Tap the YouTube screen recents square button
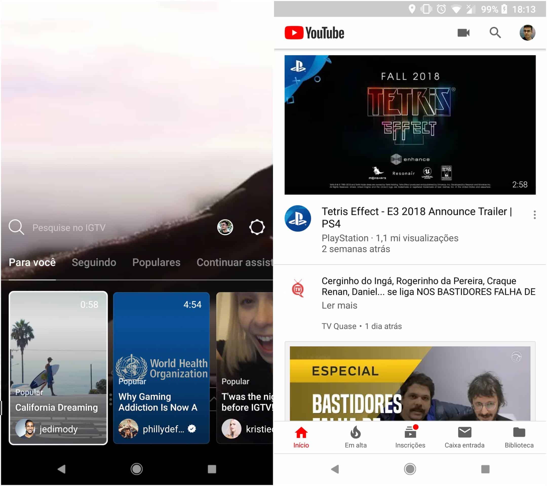 coord(485,469)
